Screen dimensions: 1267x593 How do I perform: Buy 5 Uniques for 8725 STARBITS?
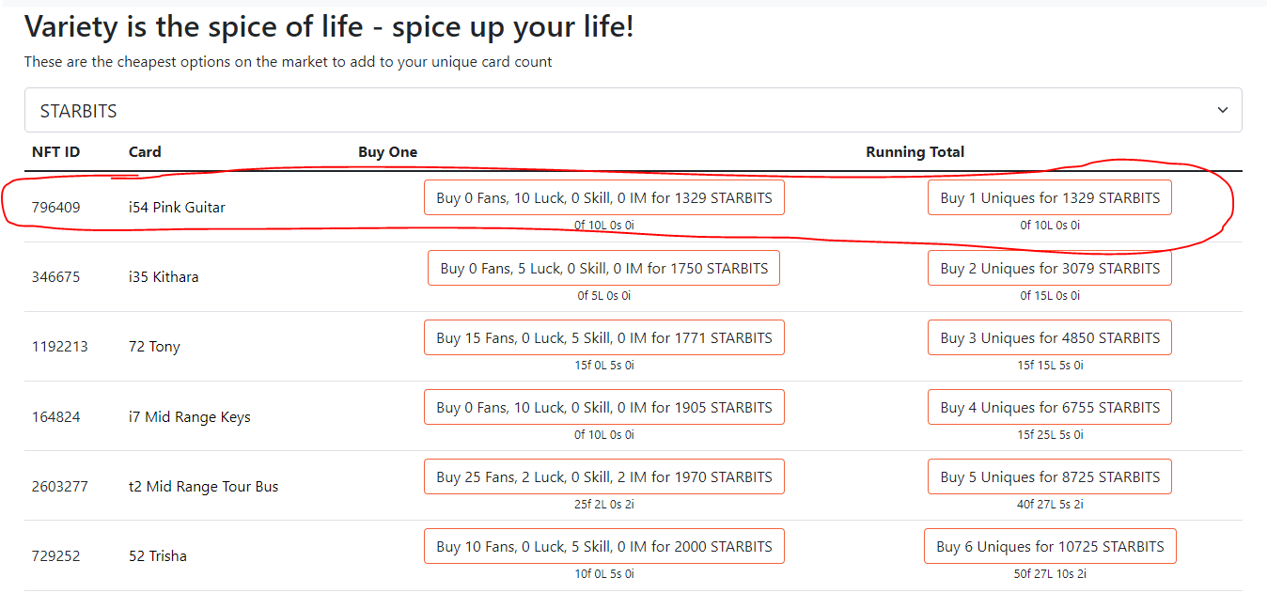click(1049, 476)
